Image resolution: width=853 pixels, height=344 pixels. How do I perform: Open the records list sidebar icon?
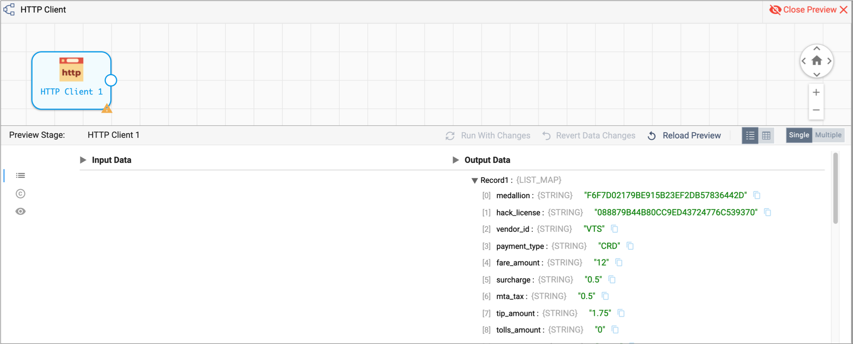click(20, 175)
